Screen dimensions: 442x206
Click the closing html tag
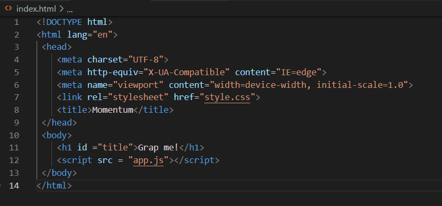(54, 186)
